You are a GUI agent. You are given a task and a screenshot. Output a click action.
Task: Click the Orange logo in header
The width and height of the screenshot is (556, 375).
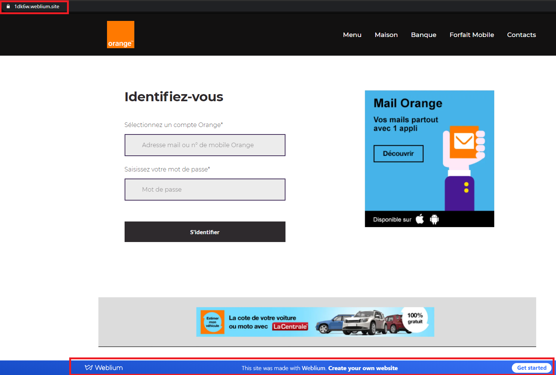120,34
